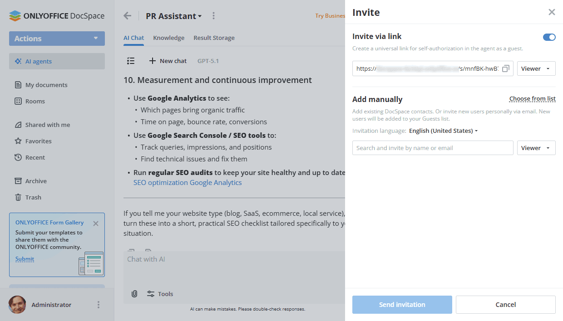Click the Choose from list link
The width and height of the screenshot is (563, 321).
[x=532, y=99]
